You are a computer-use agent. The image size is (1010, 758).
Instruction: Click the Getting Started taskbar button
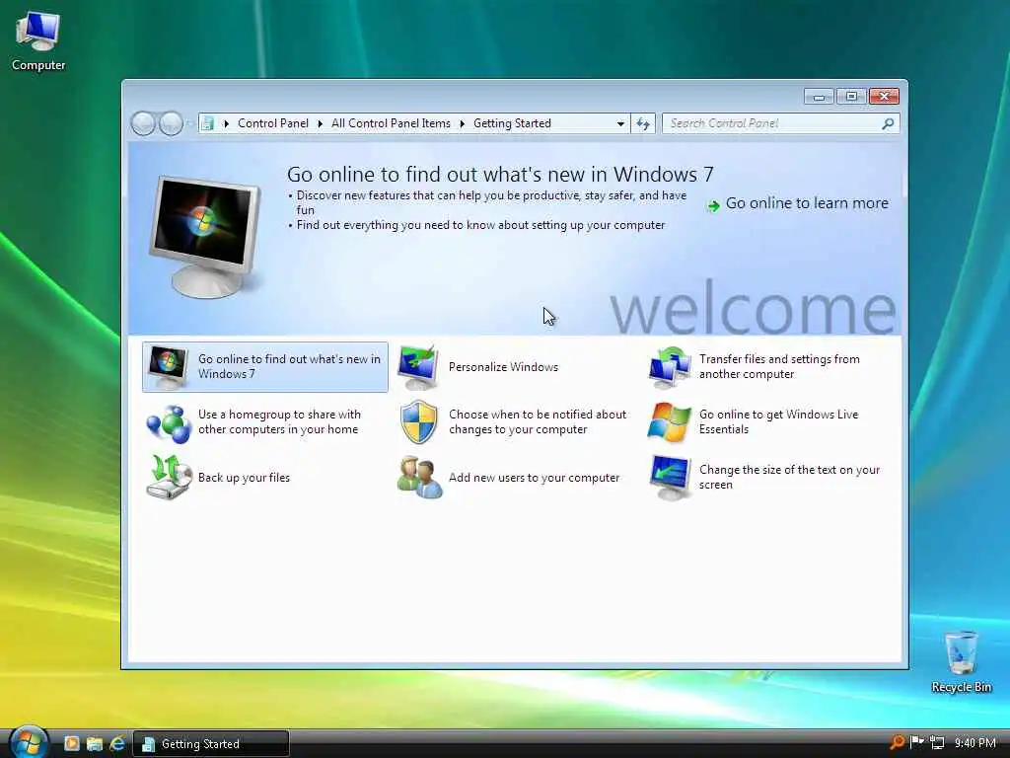click(211, 744)
